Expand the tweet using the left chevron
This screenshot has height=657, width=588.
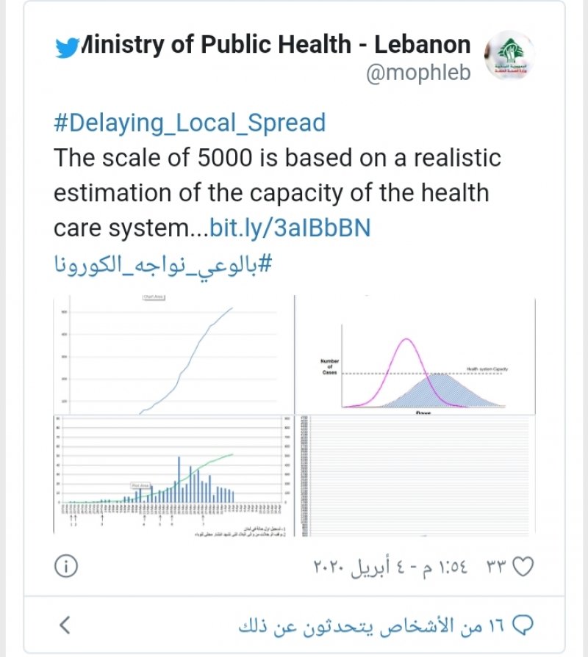(x=65, y=625)
